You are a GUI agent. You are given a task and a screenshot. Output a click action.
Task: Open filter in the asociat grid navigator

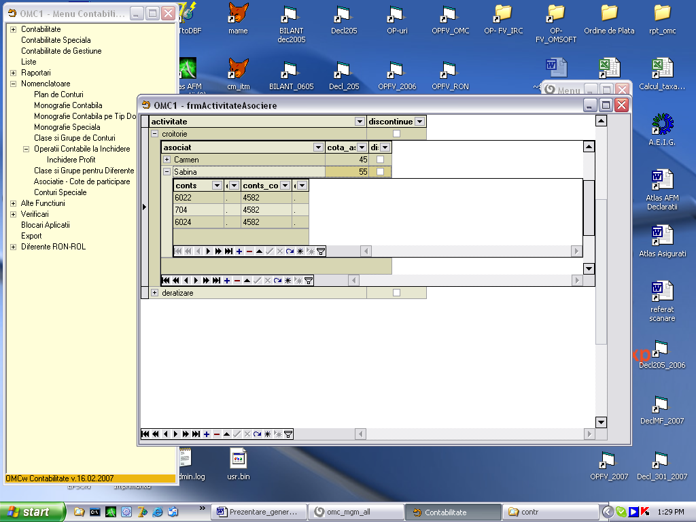click(309, 281)
